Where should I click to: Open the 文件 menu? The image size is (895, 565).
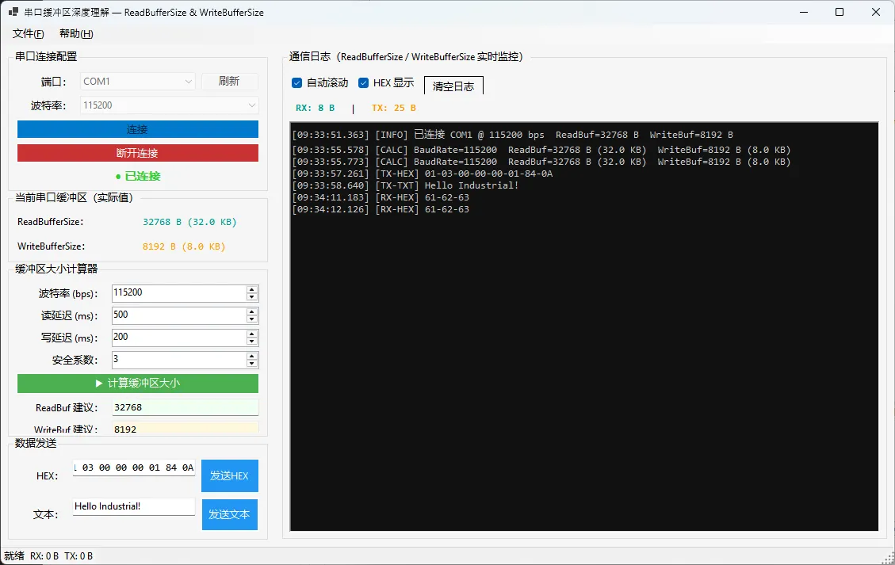(28, 34)
